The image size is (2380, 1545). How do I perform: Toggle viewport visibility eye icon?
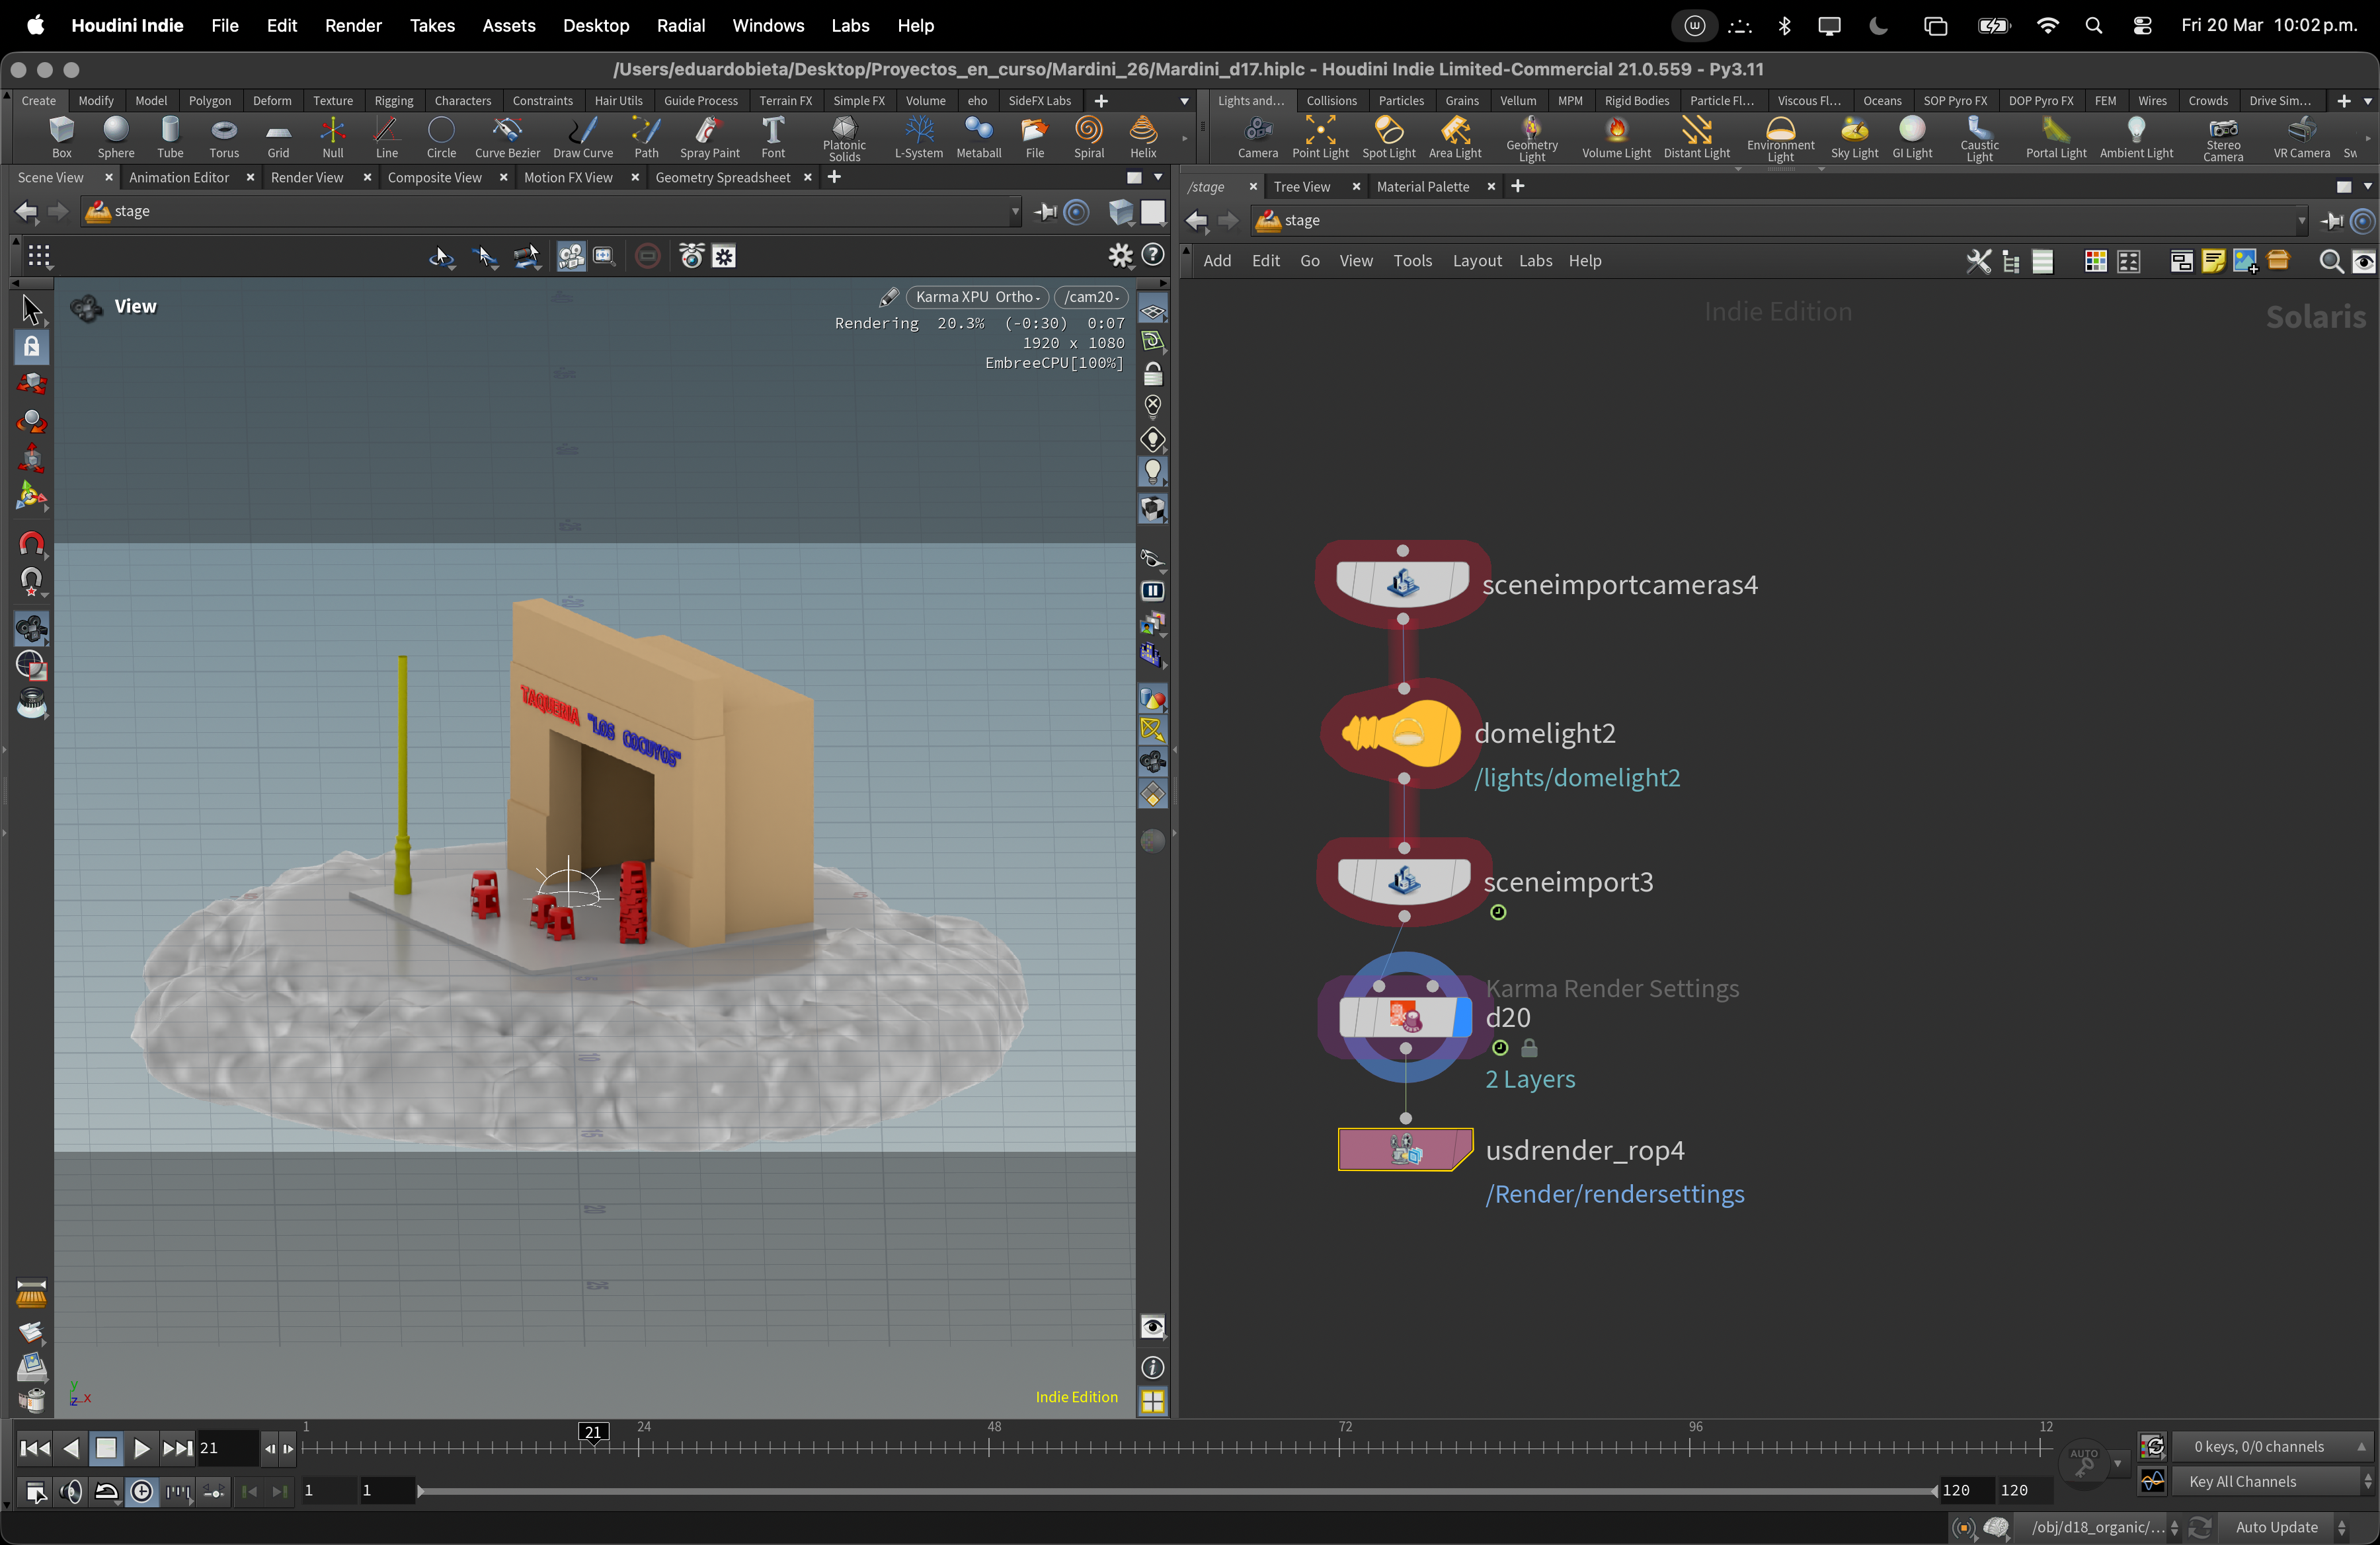pyautogui.click(x=1152, y=1327)
